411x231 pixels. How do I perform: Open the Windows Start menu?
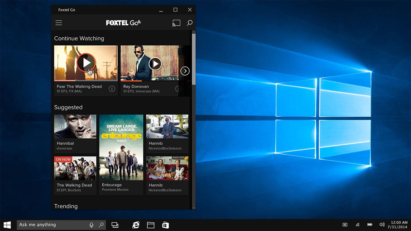7,225
